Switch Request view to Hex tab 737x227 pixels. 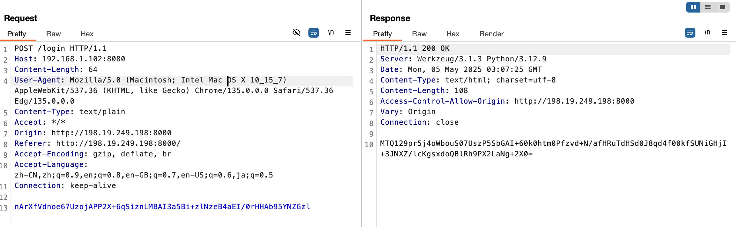coord(87,34)
